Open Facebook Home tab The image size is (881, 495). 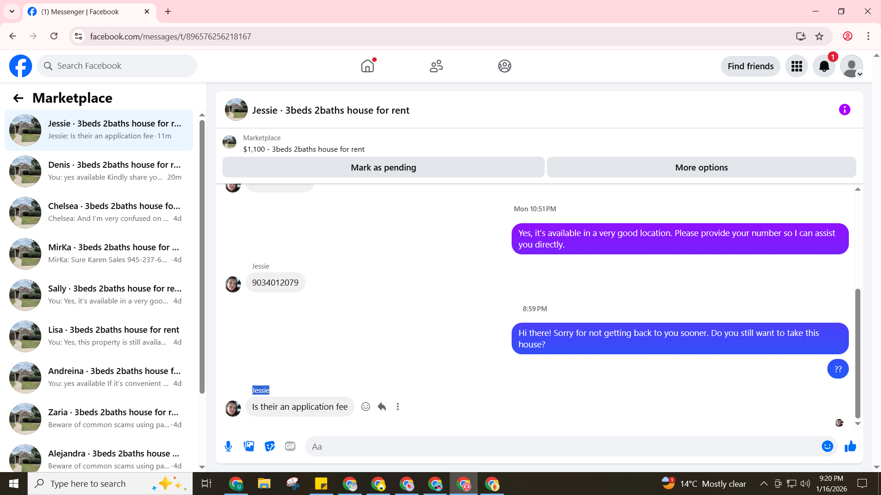[368, 66]
